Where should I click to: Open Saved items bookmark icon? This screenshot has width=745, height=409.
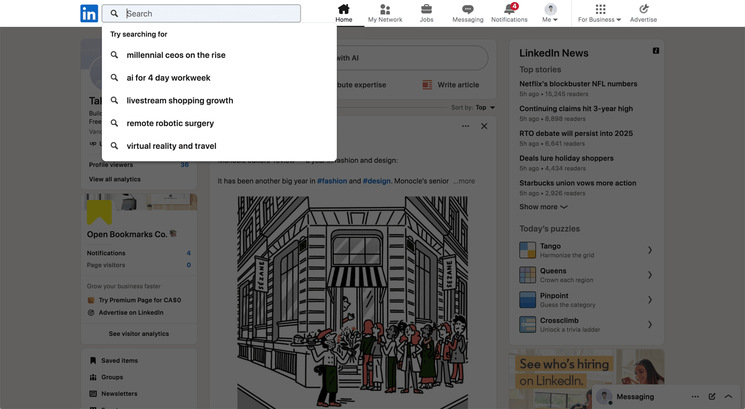[x=93, y=361]
